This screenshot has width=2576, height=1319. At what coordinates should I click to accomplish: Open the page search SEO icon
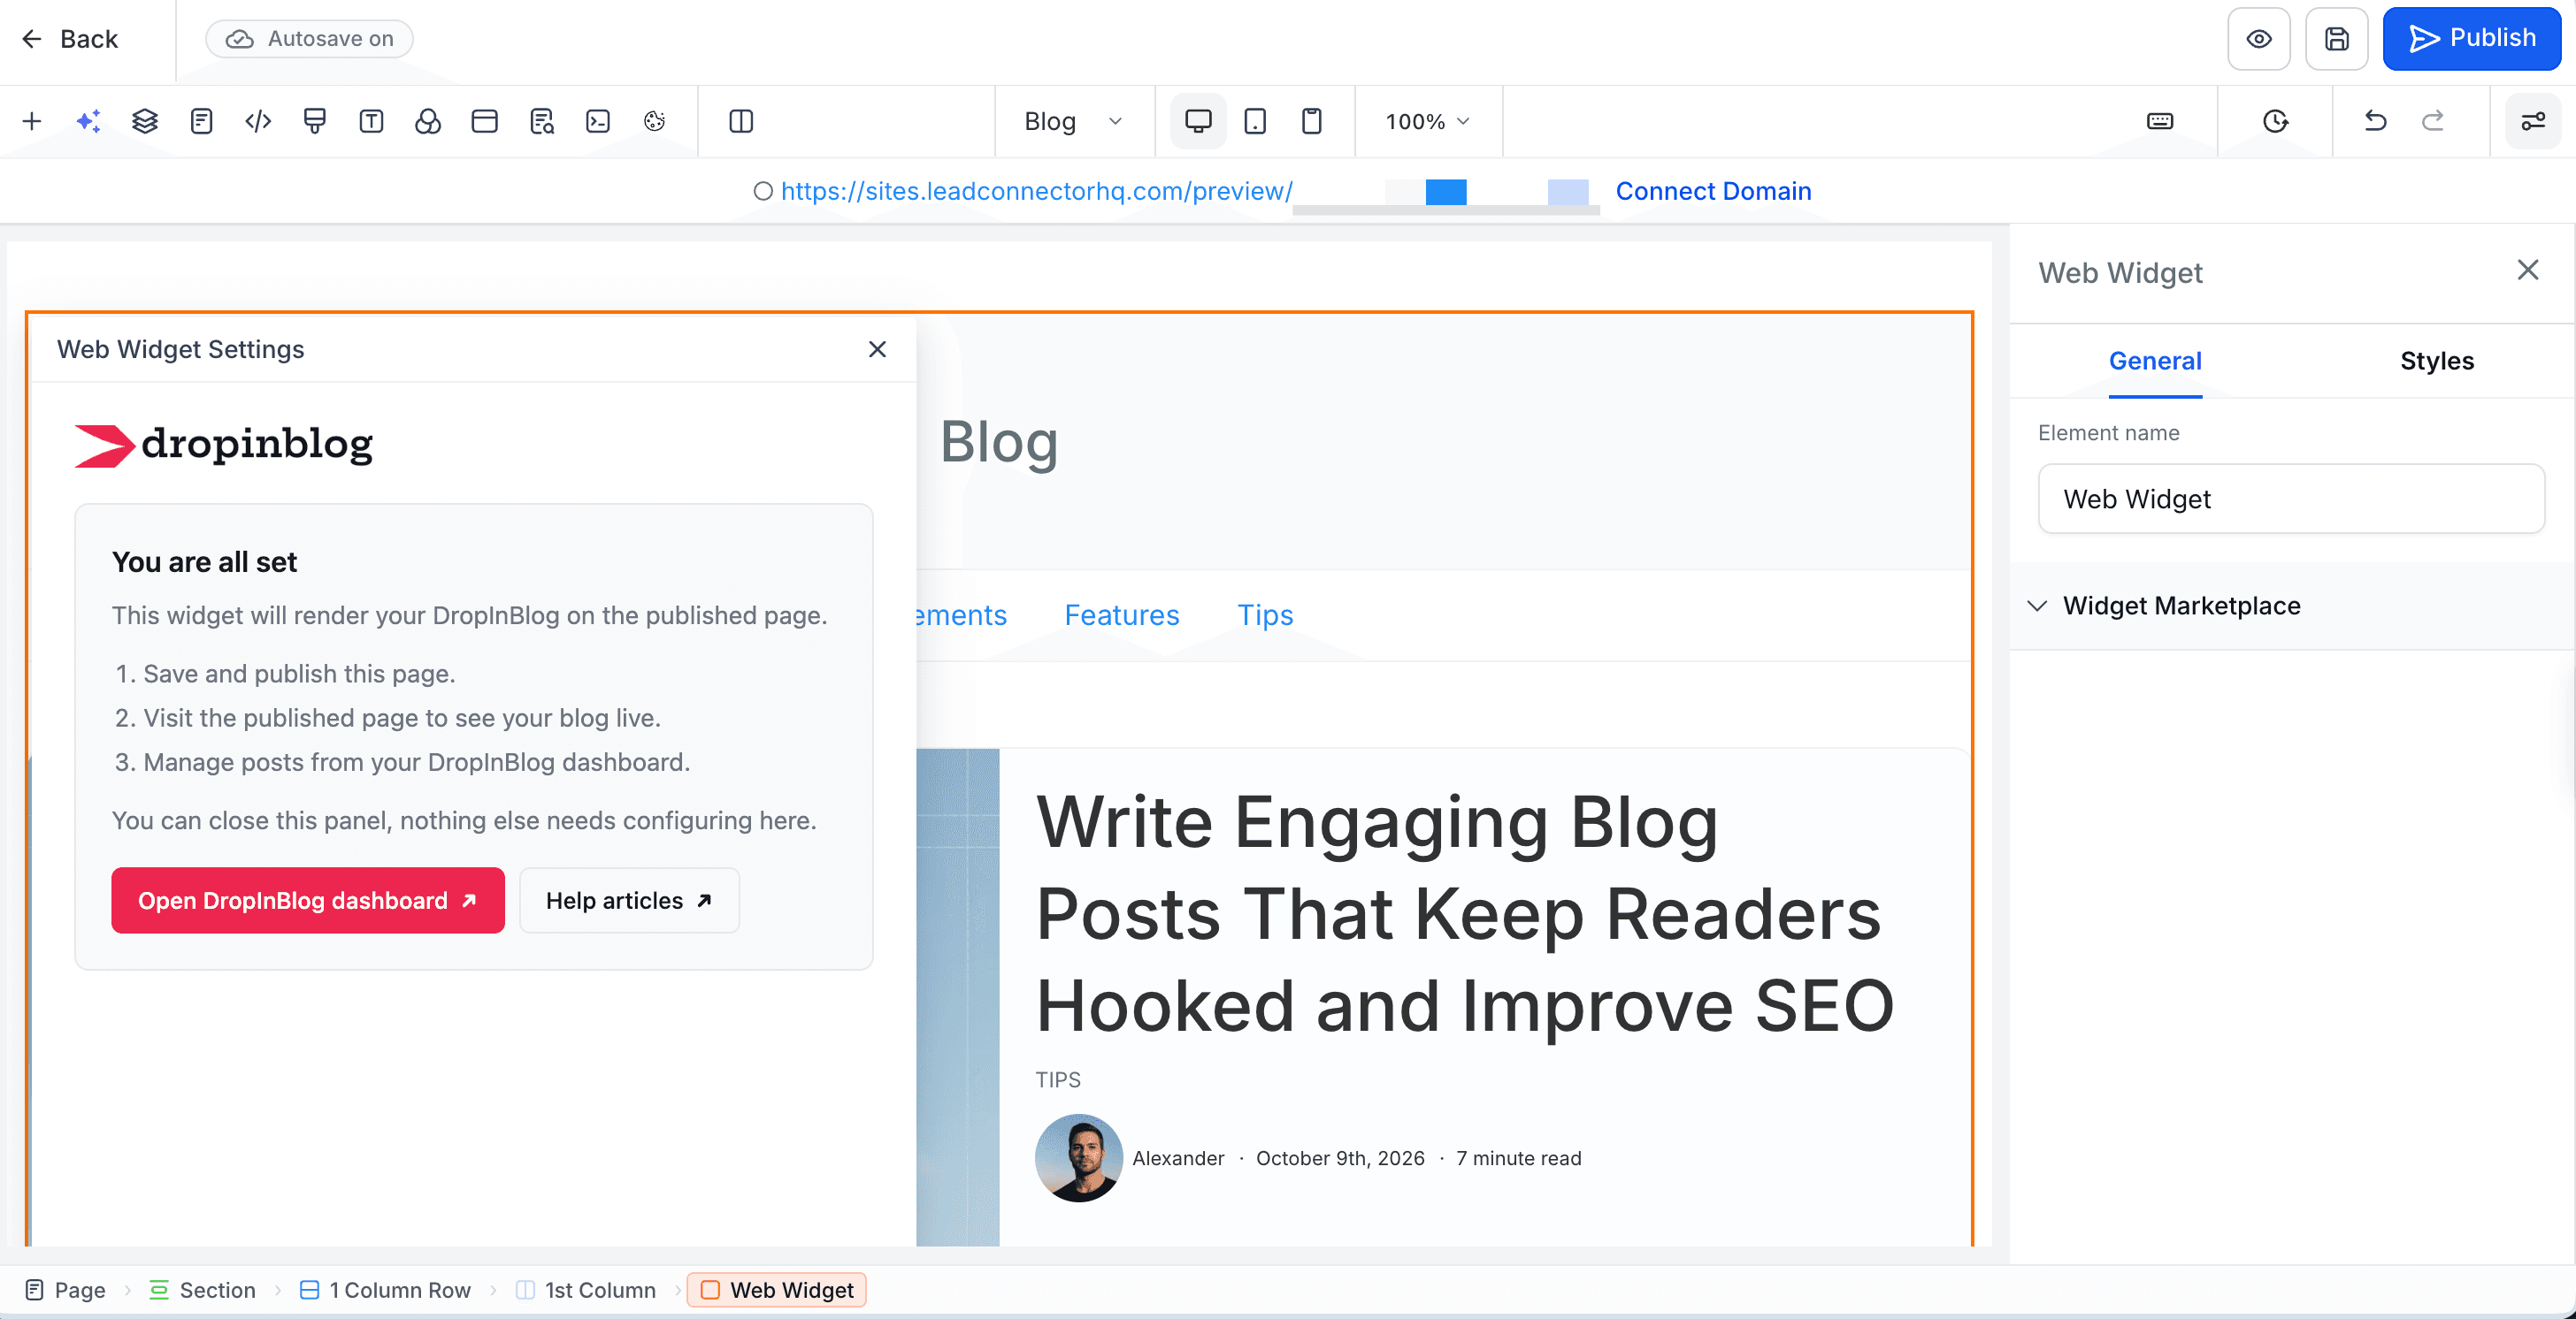click(541, 121)
